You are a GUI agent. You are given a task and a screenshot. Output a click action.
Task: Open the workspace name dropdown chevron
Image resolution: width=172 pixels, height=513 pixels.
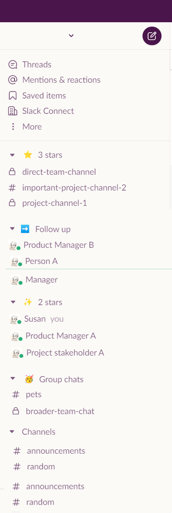pyautogui.click(x=71, y=36)
